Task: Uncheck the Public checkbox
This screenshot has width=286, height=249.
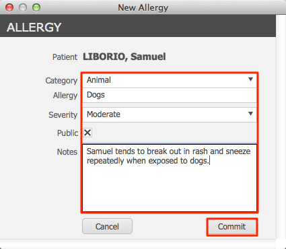Action: tap(87, 133)
